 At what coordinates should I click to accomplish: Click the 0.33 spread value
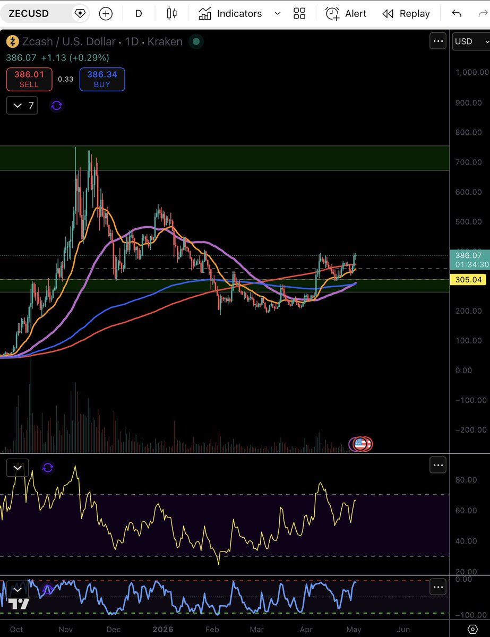(x=66, y=79)
